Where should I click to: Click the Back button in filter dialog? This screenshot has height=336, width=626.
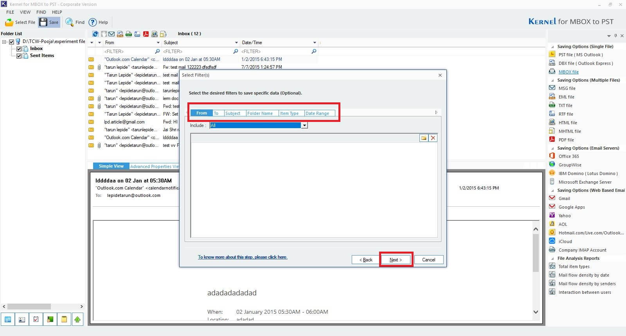(366, 260)
